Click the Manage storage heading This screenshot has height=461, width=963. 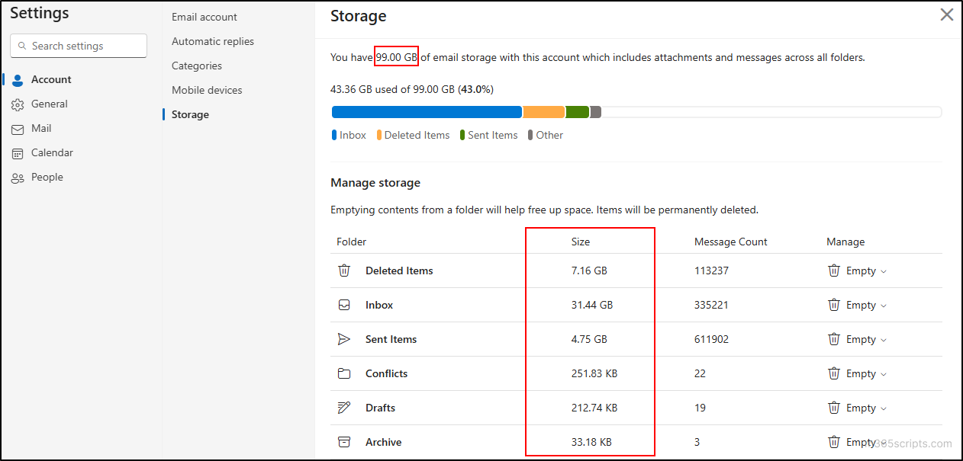click(x=375, y=183)
